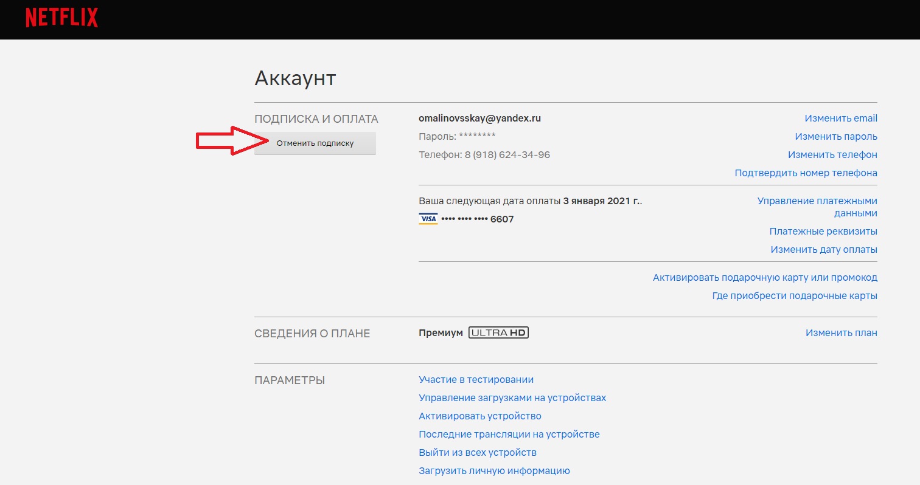
Task: Open Управление платежными данными link
Action: pos(817,207)
